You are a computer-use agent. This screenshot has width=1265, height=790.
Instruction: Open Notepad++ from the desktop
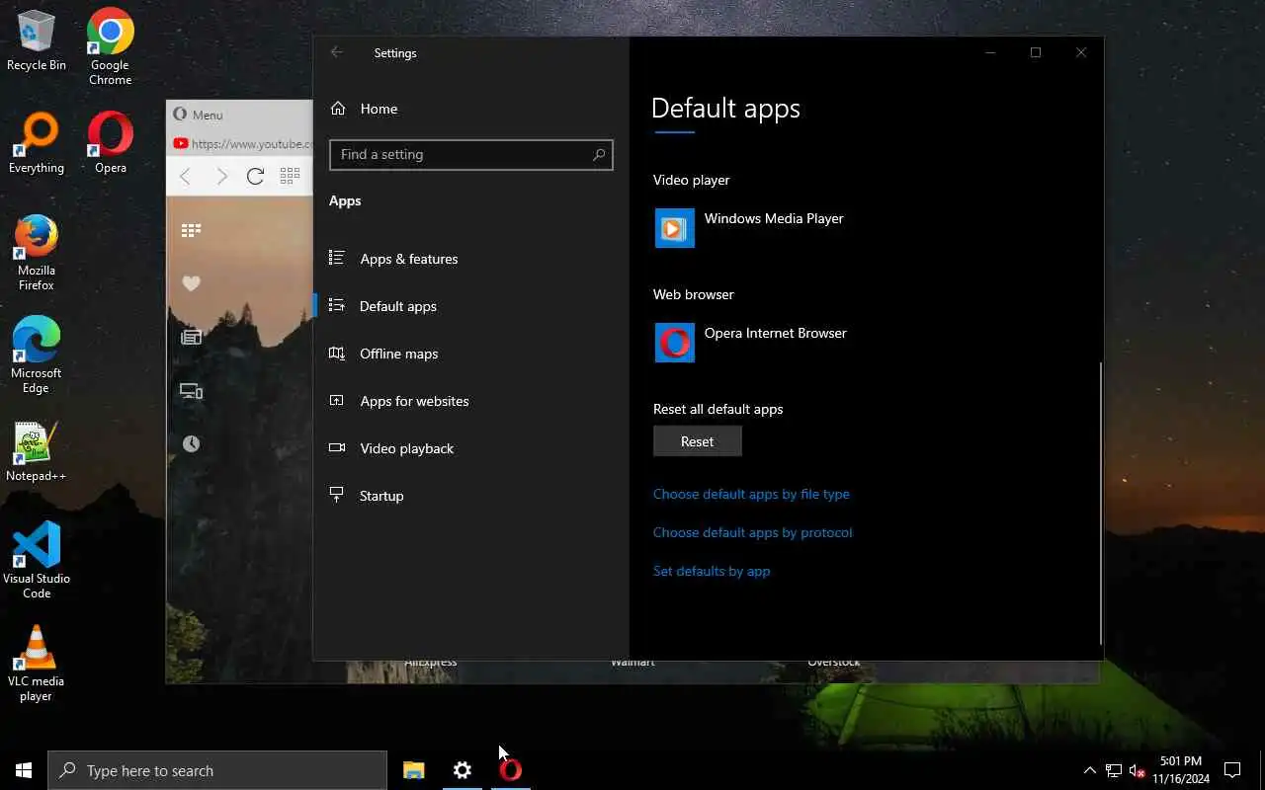tap(37, 452)
